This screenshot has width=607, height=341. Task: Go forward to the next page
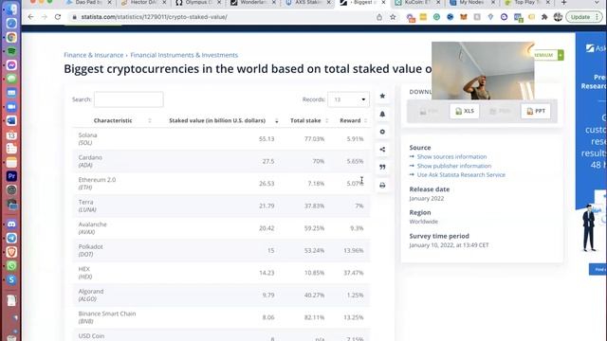(45, 17)
